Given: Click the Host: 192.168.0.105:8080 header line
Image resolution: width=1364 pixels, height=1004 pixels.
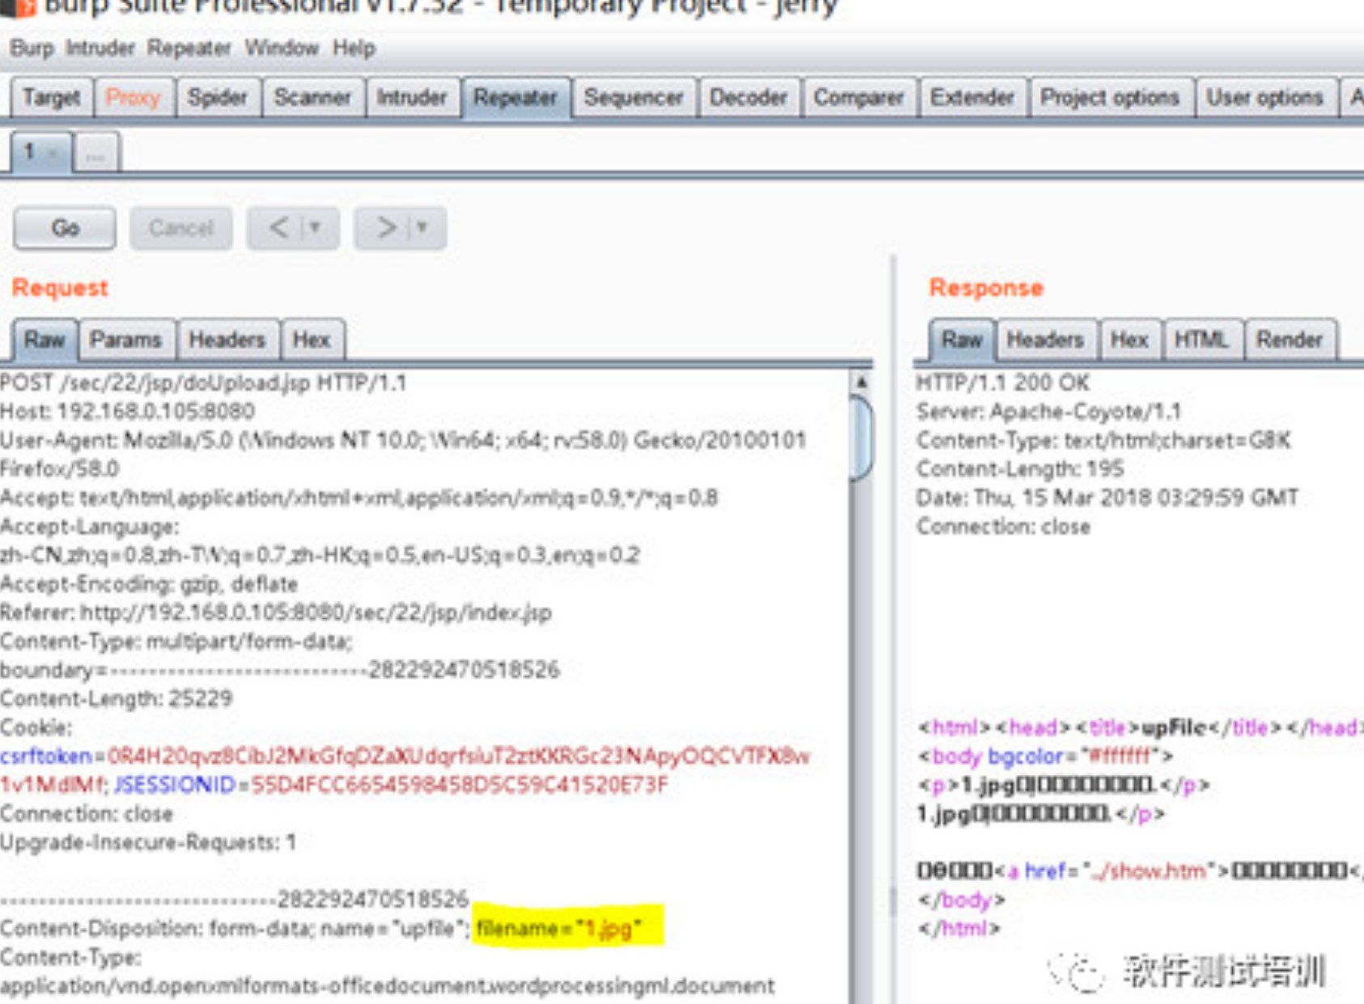Looking at the screenshot, I should pyautogui.click(x=127, y=412).
